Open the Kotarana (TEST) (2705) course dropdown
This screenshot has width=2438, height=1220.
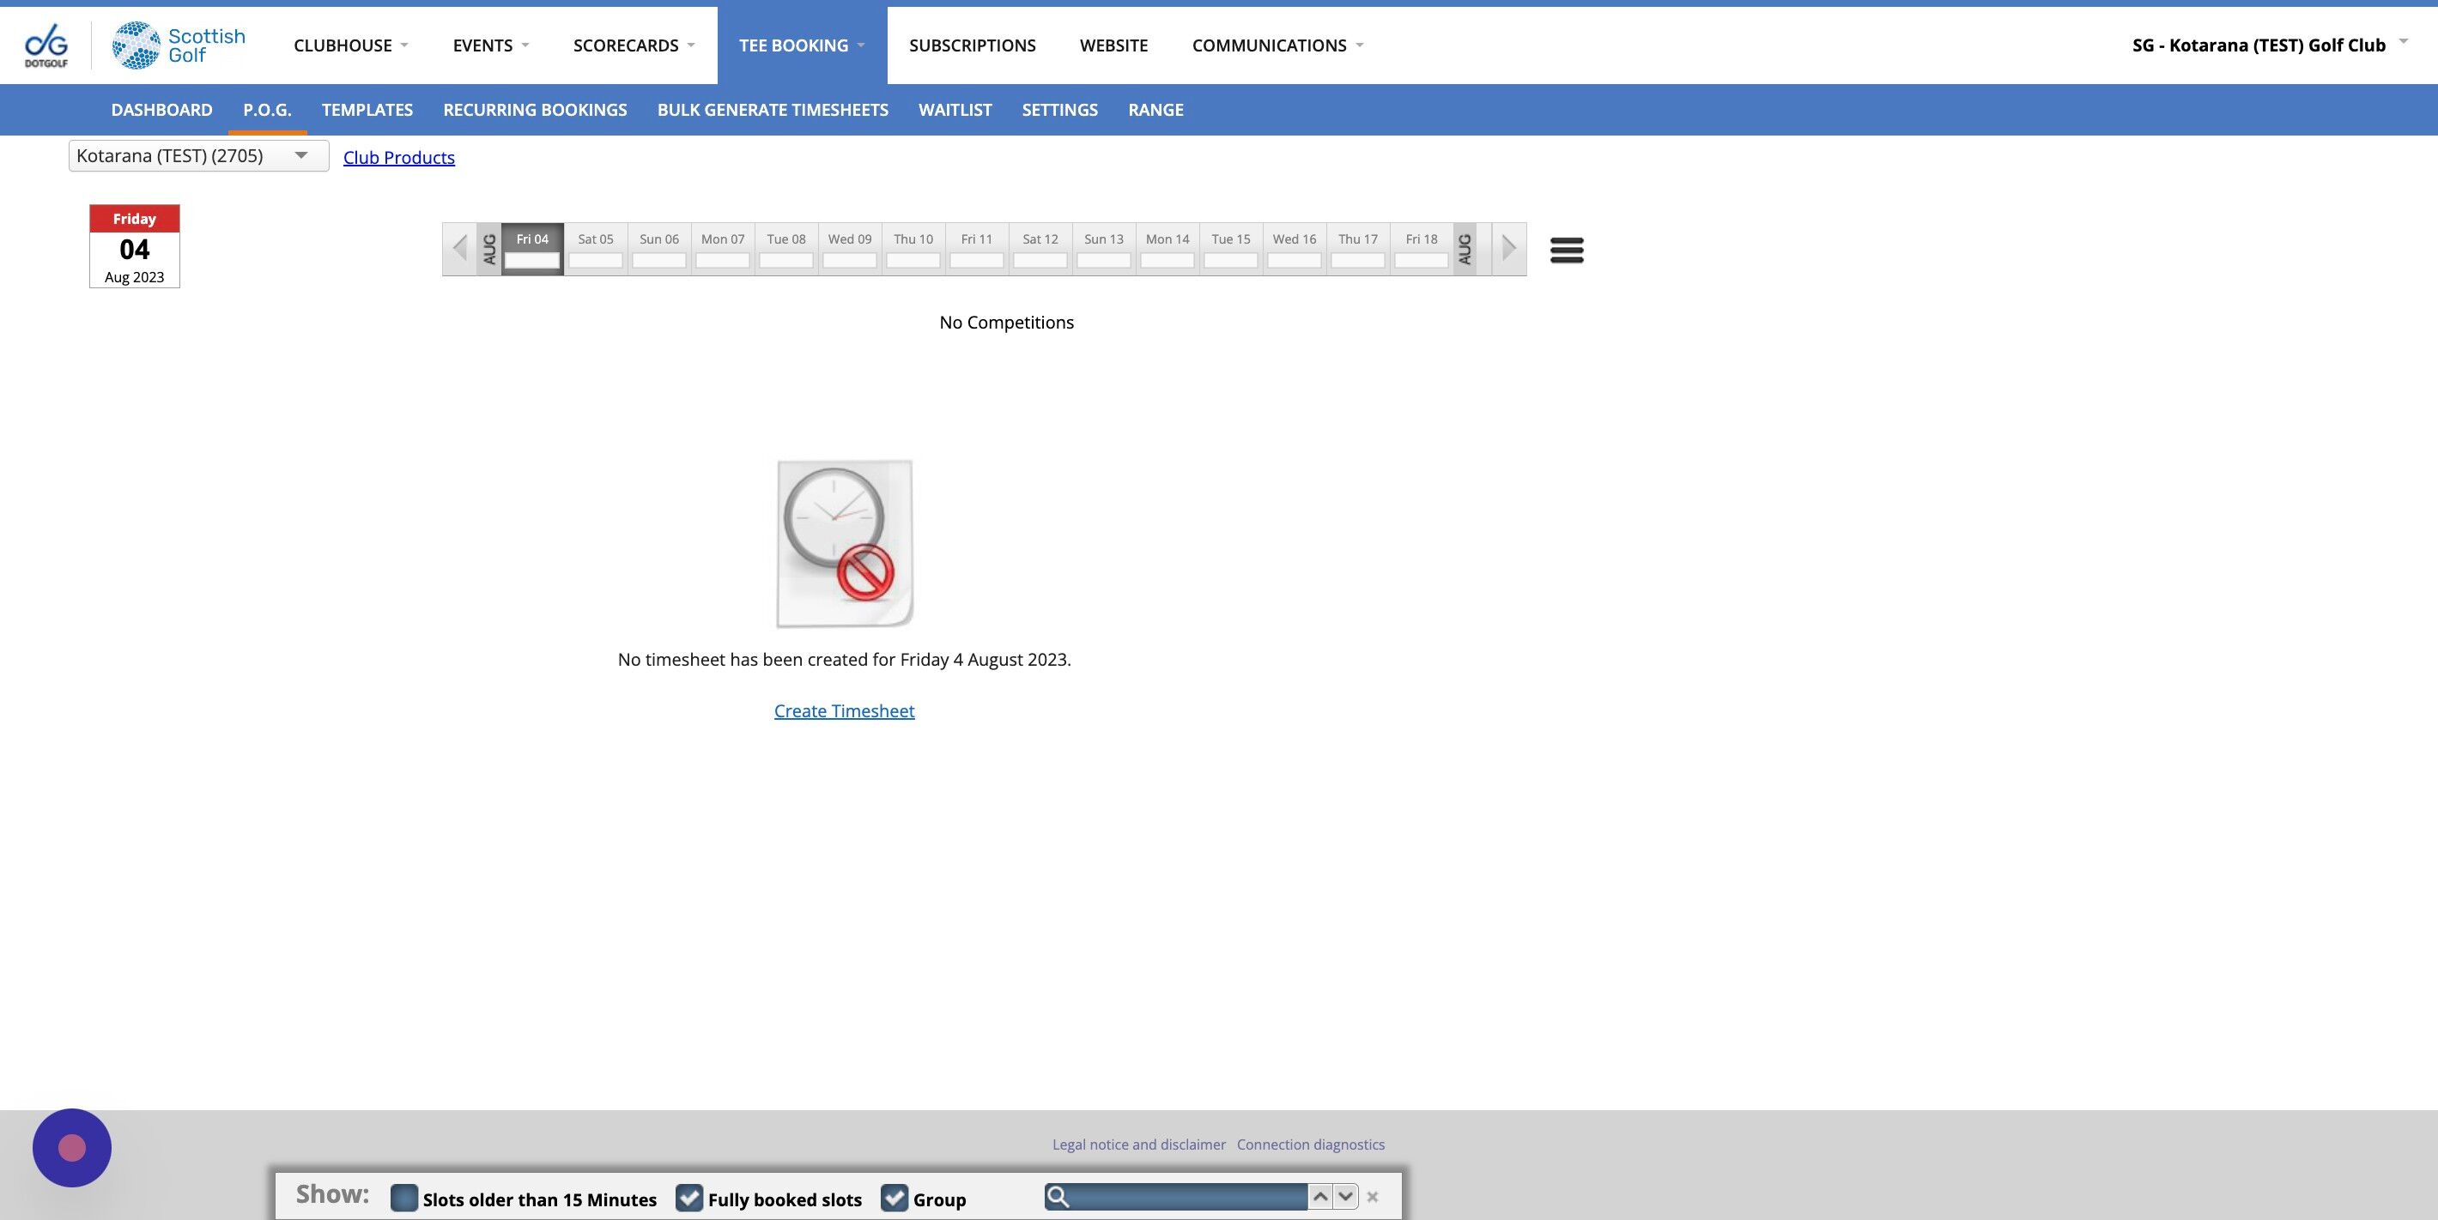pos(199,156)
